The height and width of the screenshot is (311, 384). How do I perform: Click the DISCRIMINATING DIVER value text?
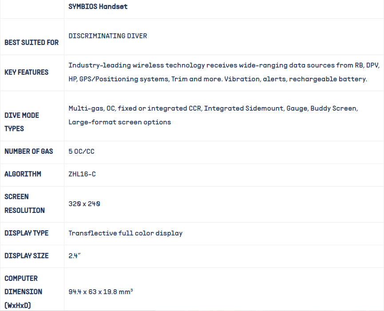[108, 36]
